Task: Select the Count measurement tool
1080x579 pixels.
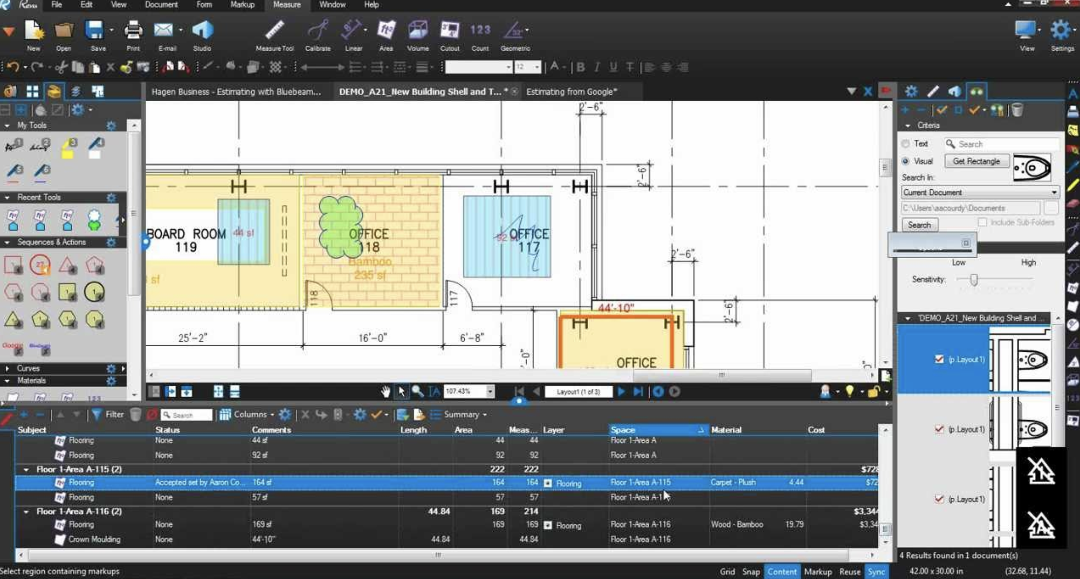Action: (x=479, y=34)
